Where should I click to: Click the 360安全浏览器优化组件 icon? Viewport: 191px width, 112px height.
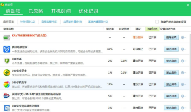tap(7, 108)
